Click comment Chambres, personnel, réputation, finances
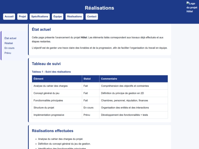 point(133,100)
